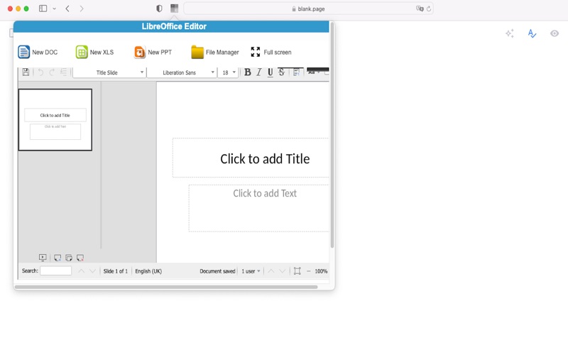Click the 100% zoom level
The width and height of the screenshot is (568, 355).
pos(321,271)
